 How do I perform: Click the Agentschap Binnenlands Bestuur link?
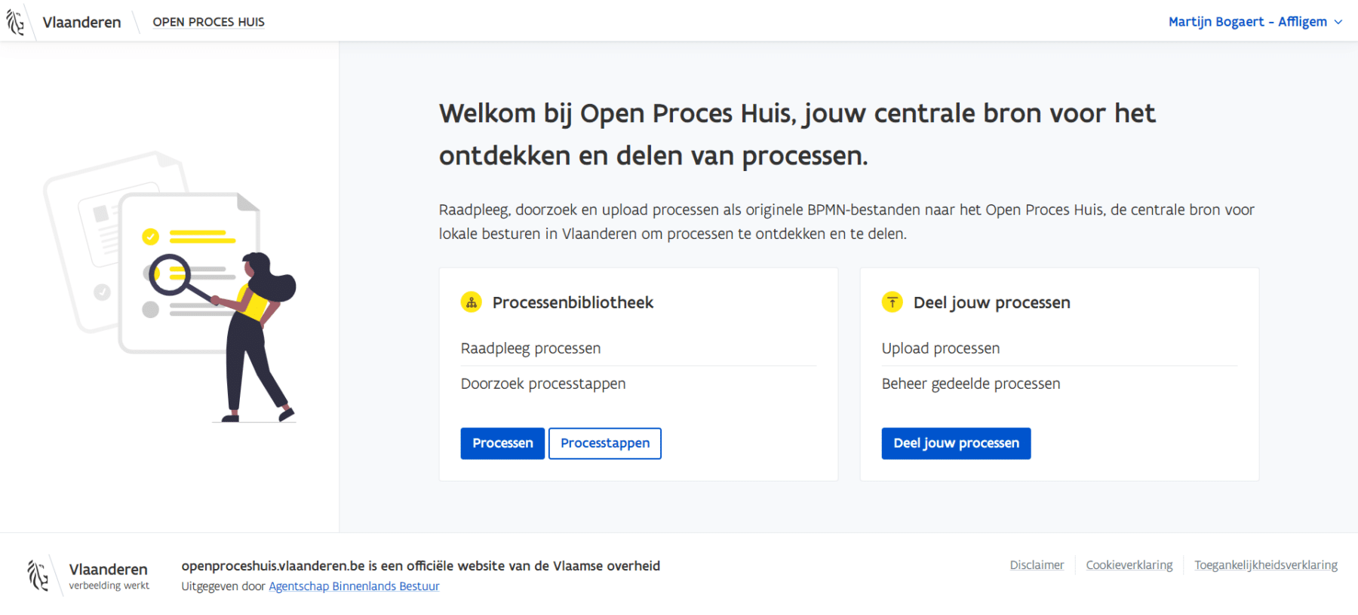(x=354, y=586)
